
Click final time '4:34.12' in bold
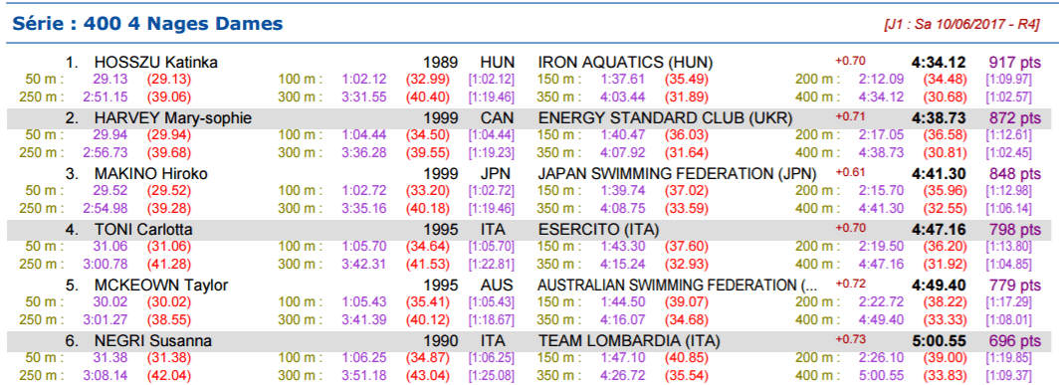tap(939, 63)
